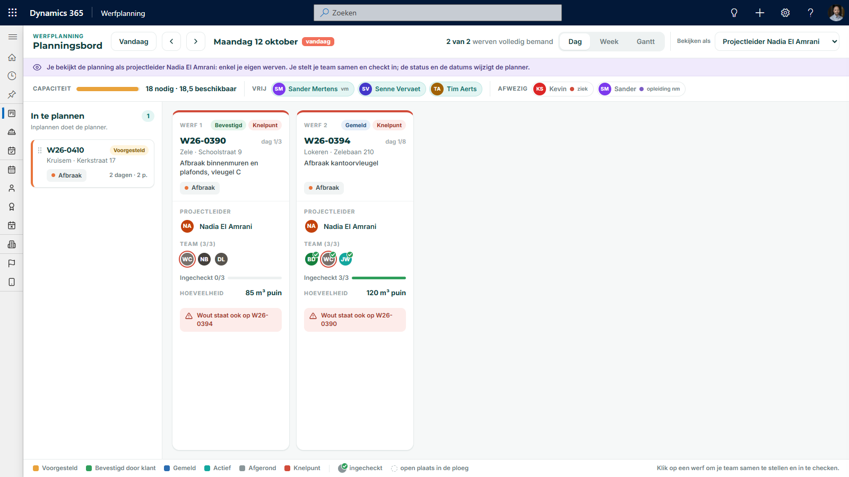Open Pinned items pin icon in sidebar
Screen dimensions: 849x477
[12, 94]
